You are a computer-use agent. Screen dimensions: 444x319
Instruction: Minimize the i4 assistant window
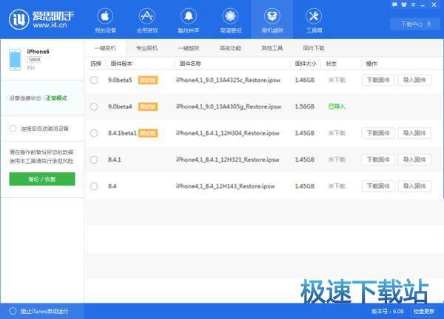[423, 5]
